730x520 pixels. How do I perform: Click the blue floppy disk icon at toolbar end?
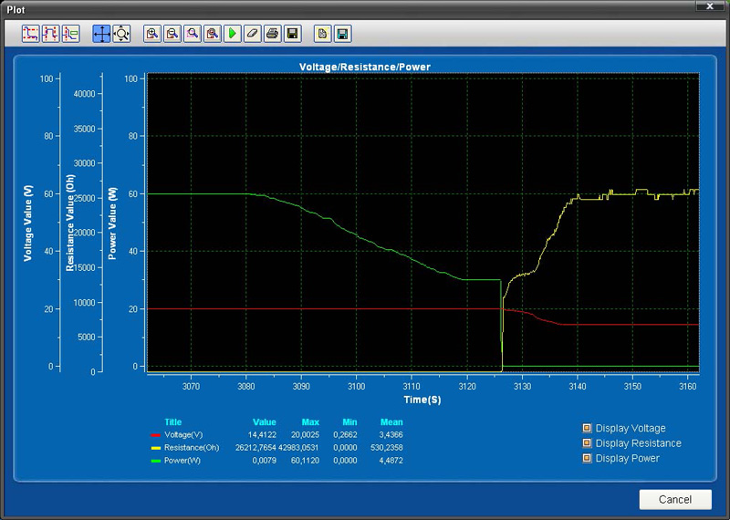click(342, 34)
